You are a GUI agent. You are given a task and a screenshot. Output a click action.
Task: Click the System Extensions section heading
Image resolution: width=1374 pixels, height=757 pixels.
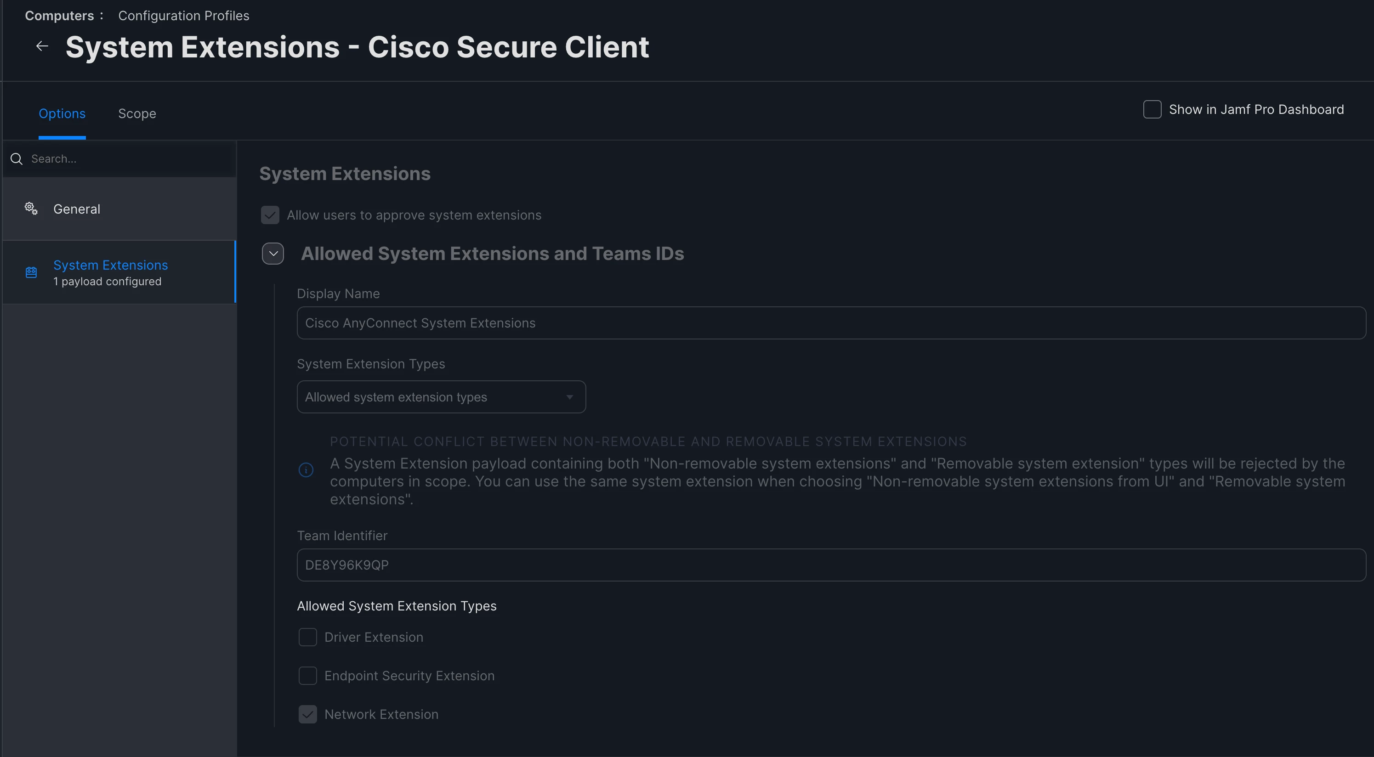click(345, 173)
